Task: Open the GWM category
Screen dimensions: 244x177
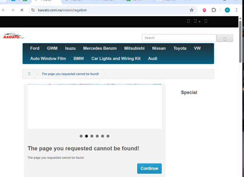Action: pos(52,48)
